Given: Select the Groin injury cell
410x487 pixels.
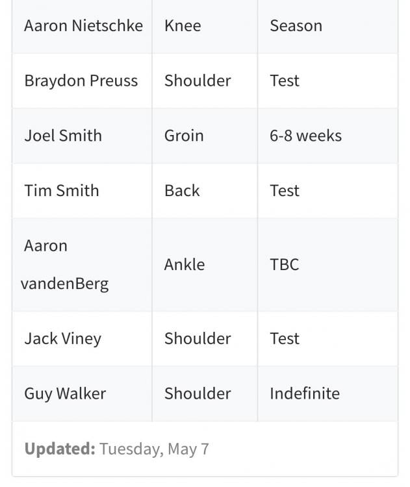Looking at the screenshot, I should pos(184,136).
